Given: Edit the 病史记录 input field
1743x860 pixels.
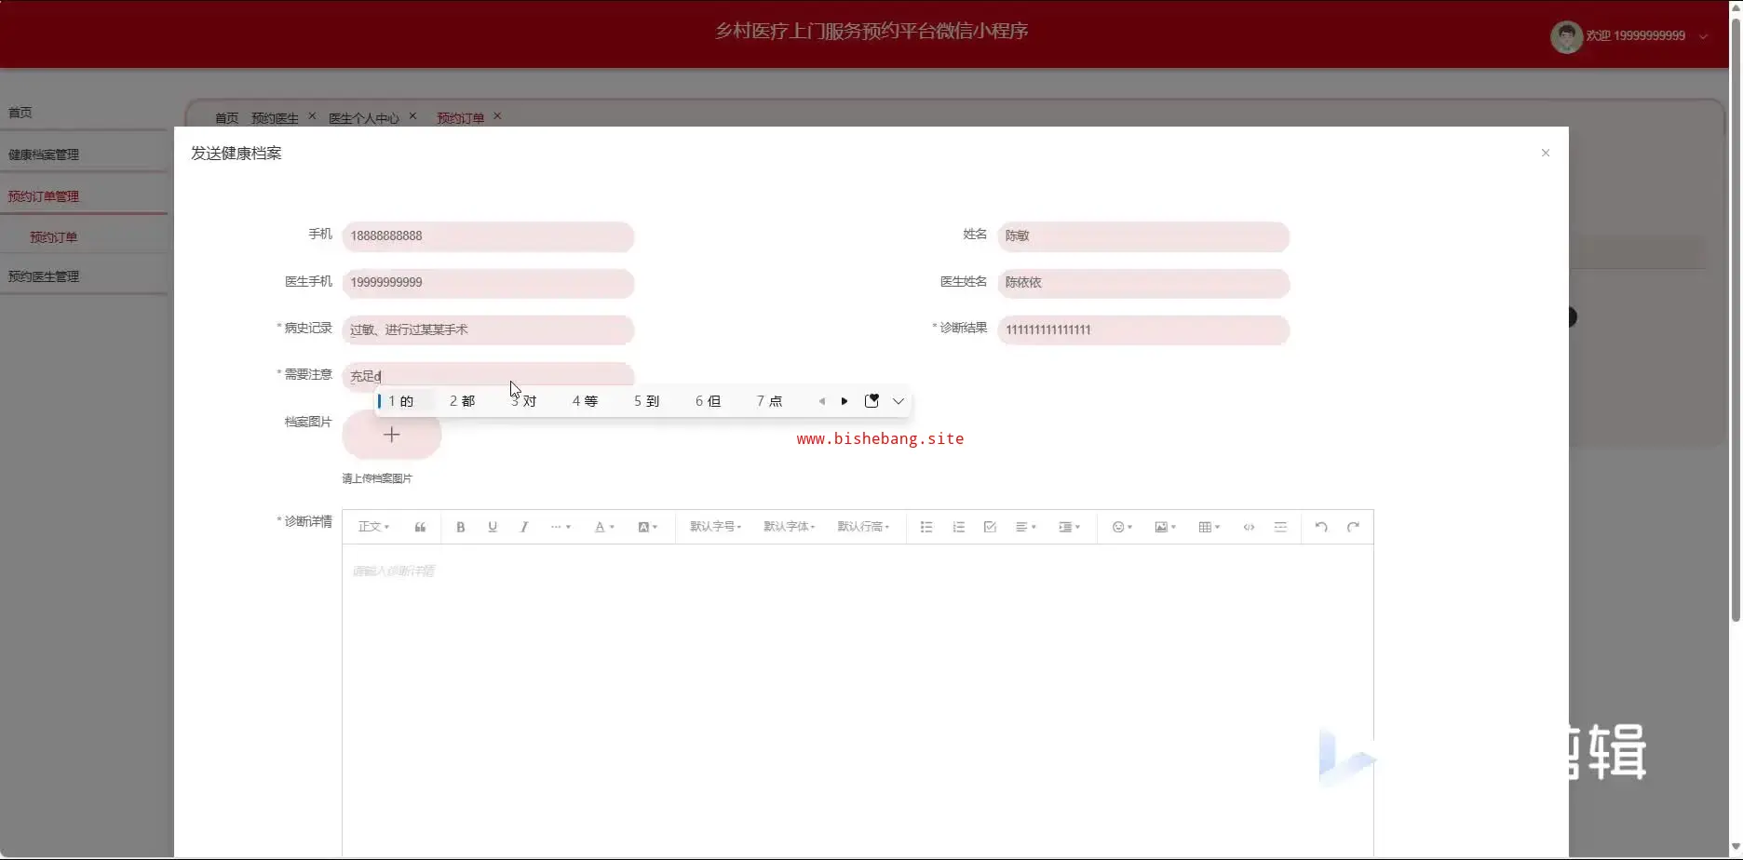Looking at the screenshot, I should [488, 329].
